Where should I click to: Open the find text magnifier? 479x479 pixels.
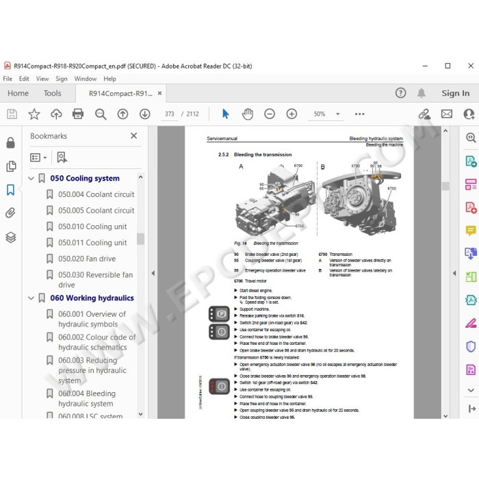coord(101,114)
